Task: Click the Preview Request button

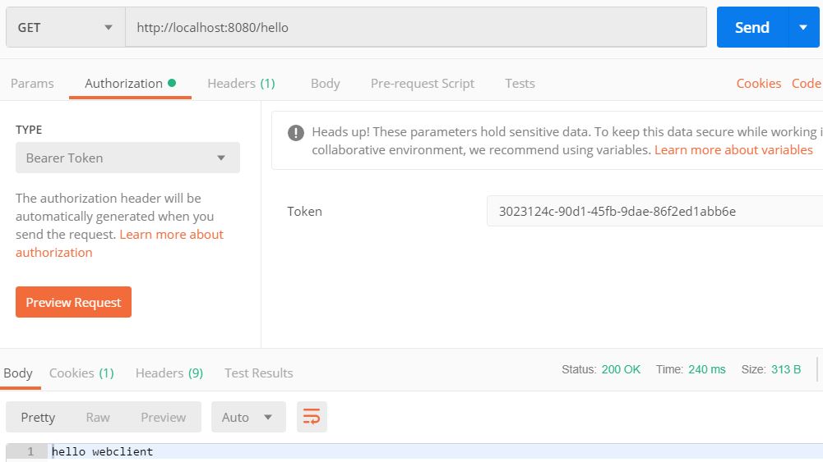Action: pyautogui.click(x=73, y=302)
